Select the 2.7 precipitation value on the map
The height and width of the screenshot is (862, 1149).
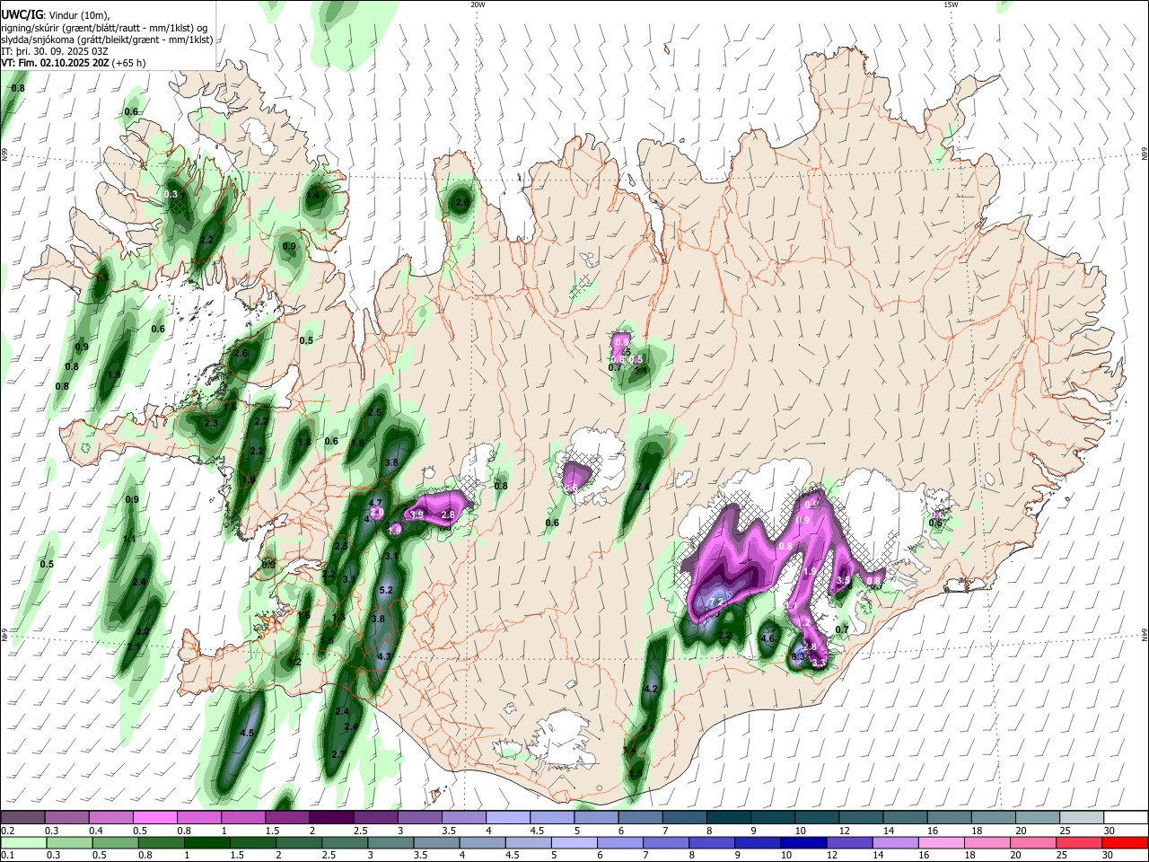(338, 754)
